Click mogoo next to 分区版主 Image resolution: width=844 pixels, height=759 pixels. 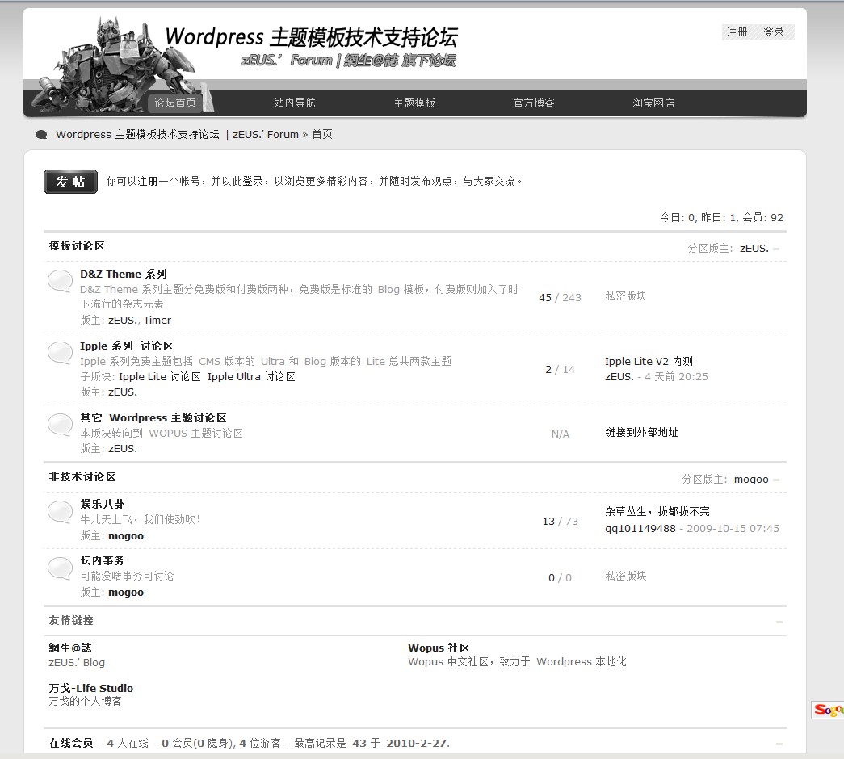[751, 480]
